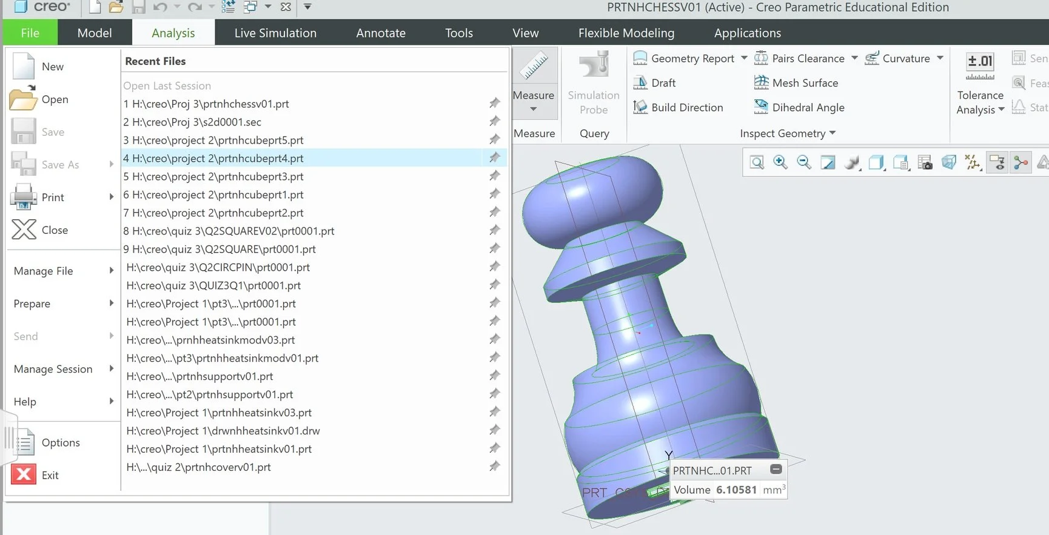The height and width of the screenshot is (535, 1049).
Task: Click the New document icon in quick access toolbar
Action: point(95,7)
